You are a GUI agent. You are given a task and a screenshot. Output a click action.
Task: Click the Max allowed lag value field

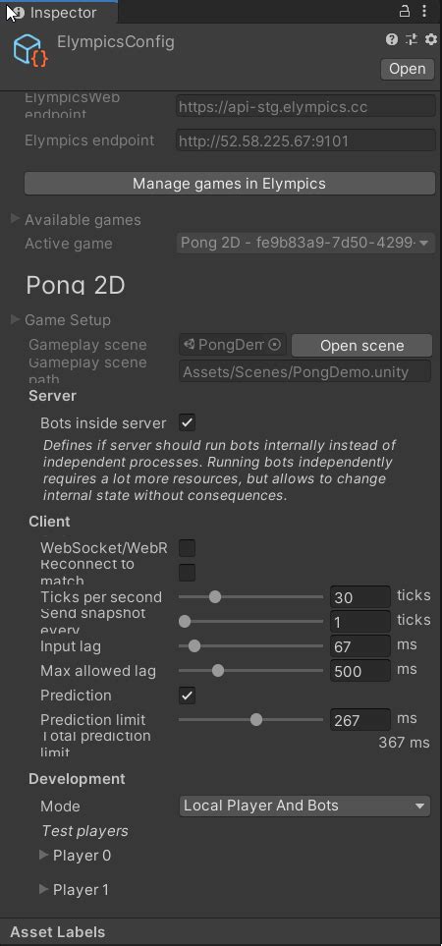[360, 671]
